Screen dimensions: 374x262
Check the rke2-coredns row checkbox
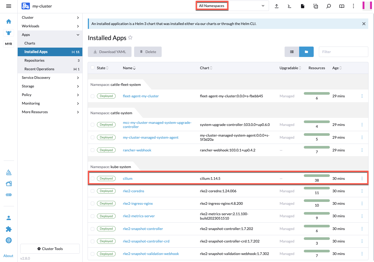(x=93, y=191)
